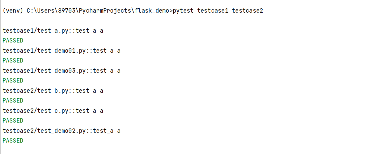Click the pytest command word
The width and height of the screenshot is (377, 154).
(x=183, y=11)
